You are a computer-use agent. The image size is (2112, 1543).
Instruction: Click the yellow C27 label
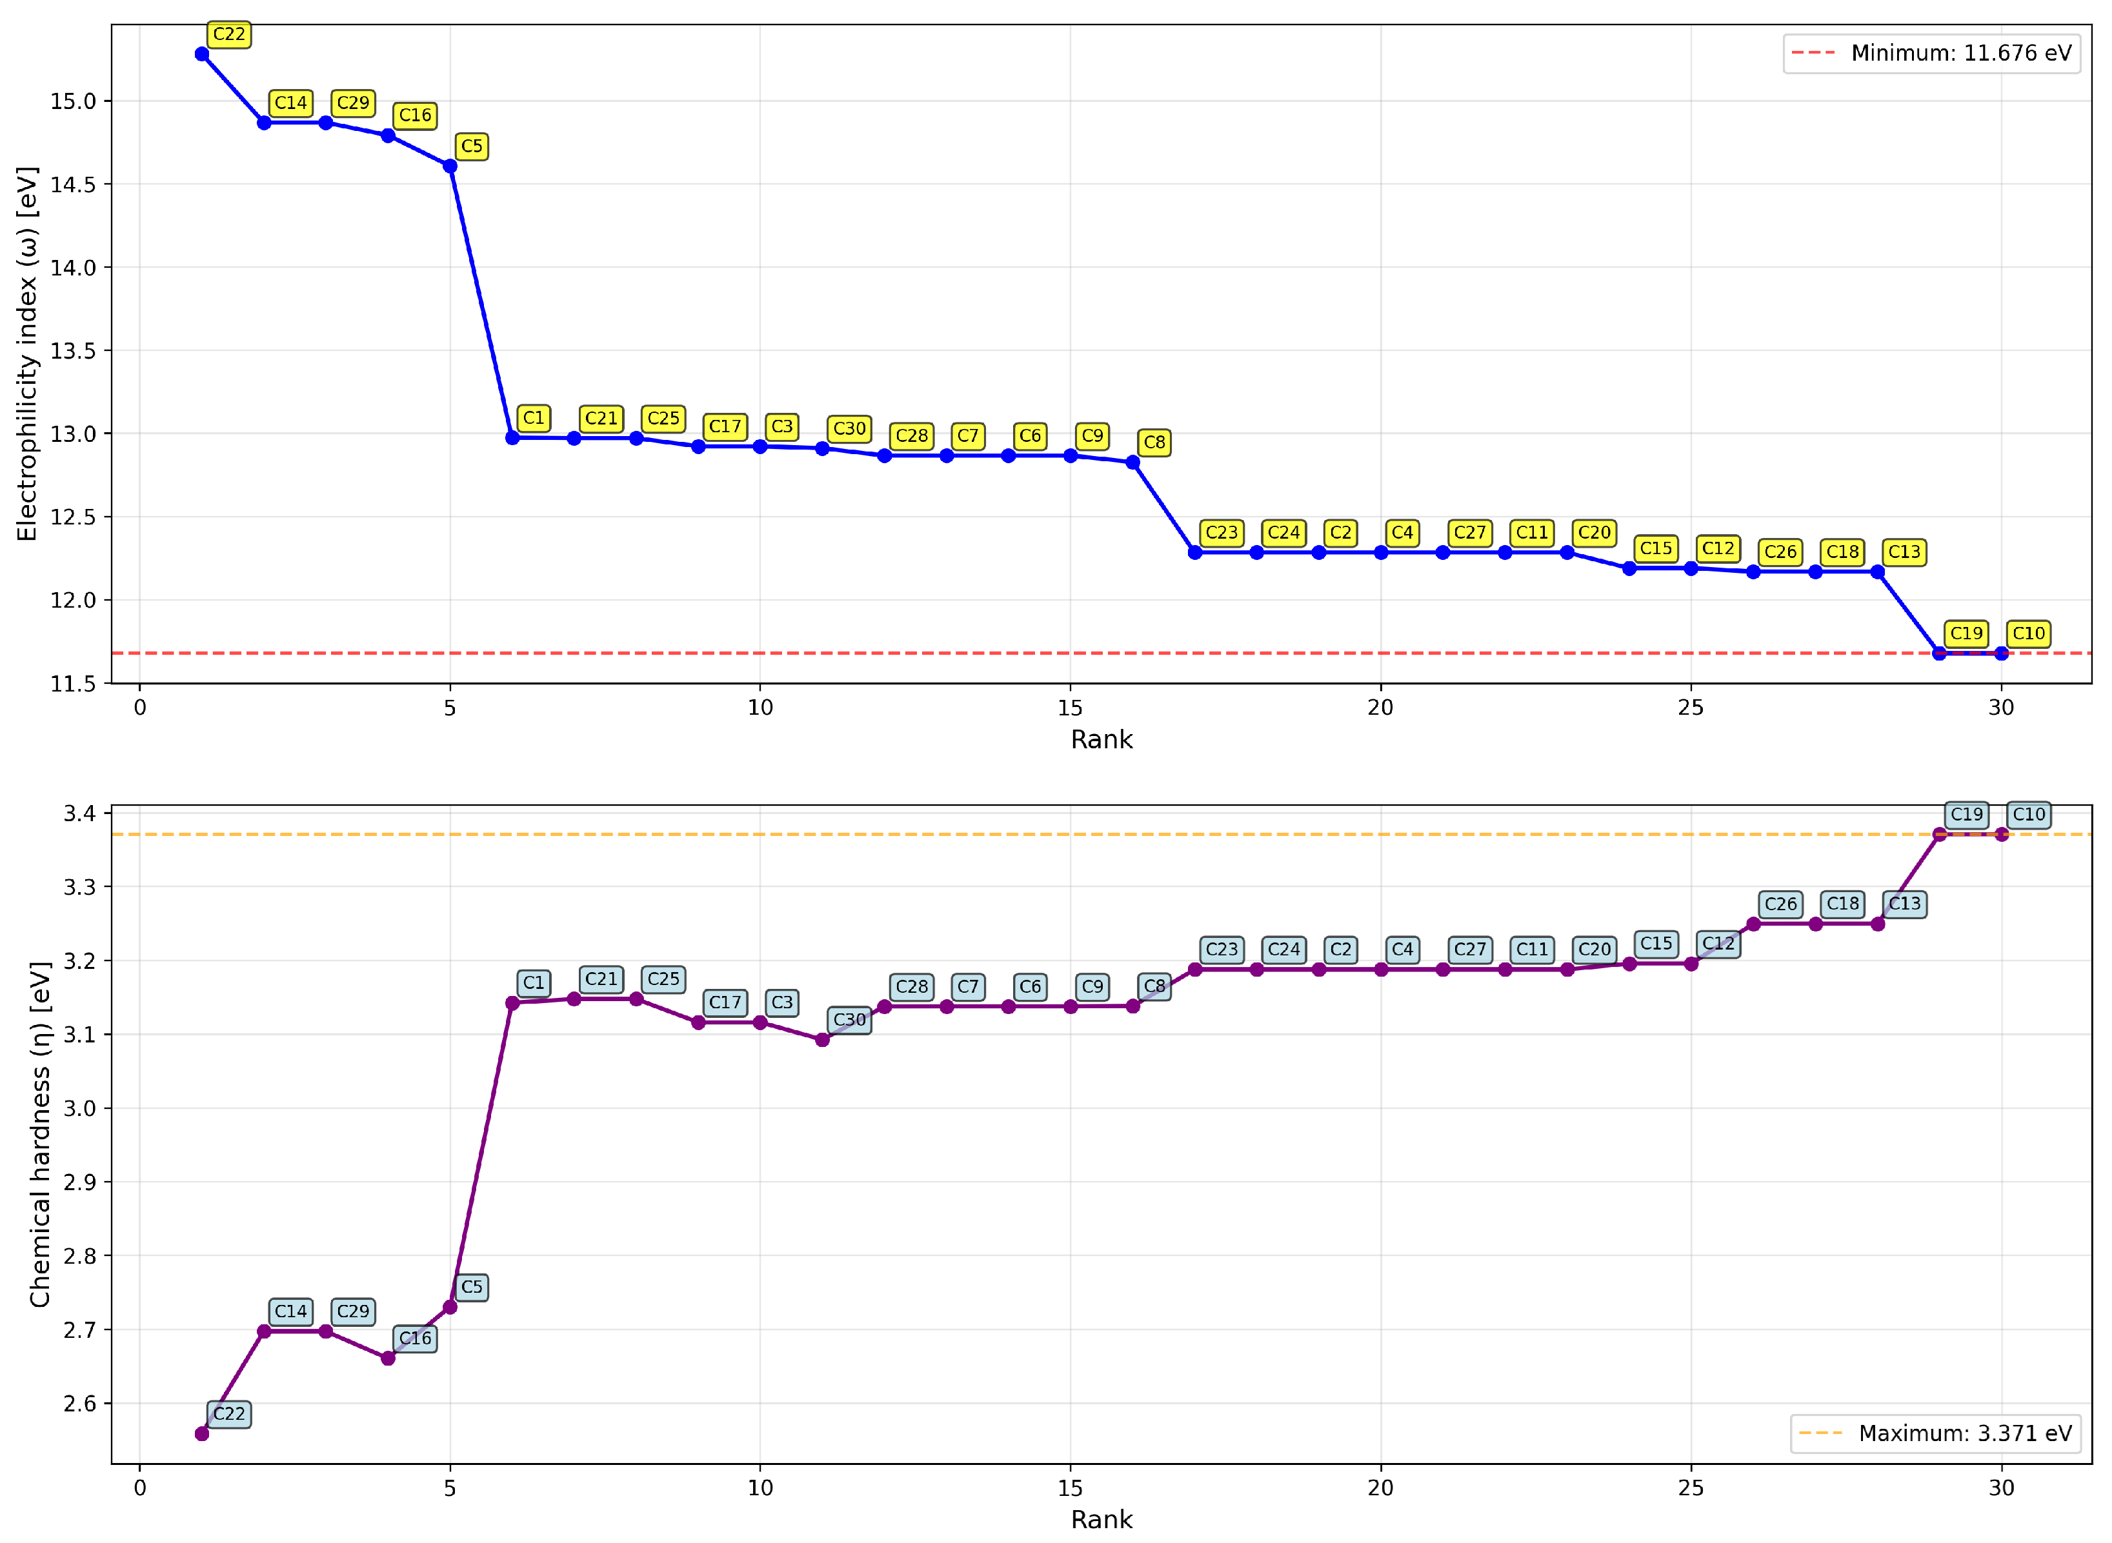(1469, 532)
